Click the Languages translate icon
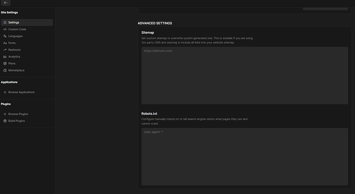The width and height of the screenshot is (355, 194). point(5,36)
